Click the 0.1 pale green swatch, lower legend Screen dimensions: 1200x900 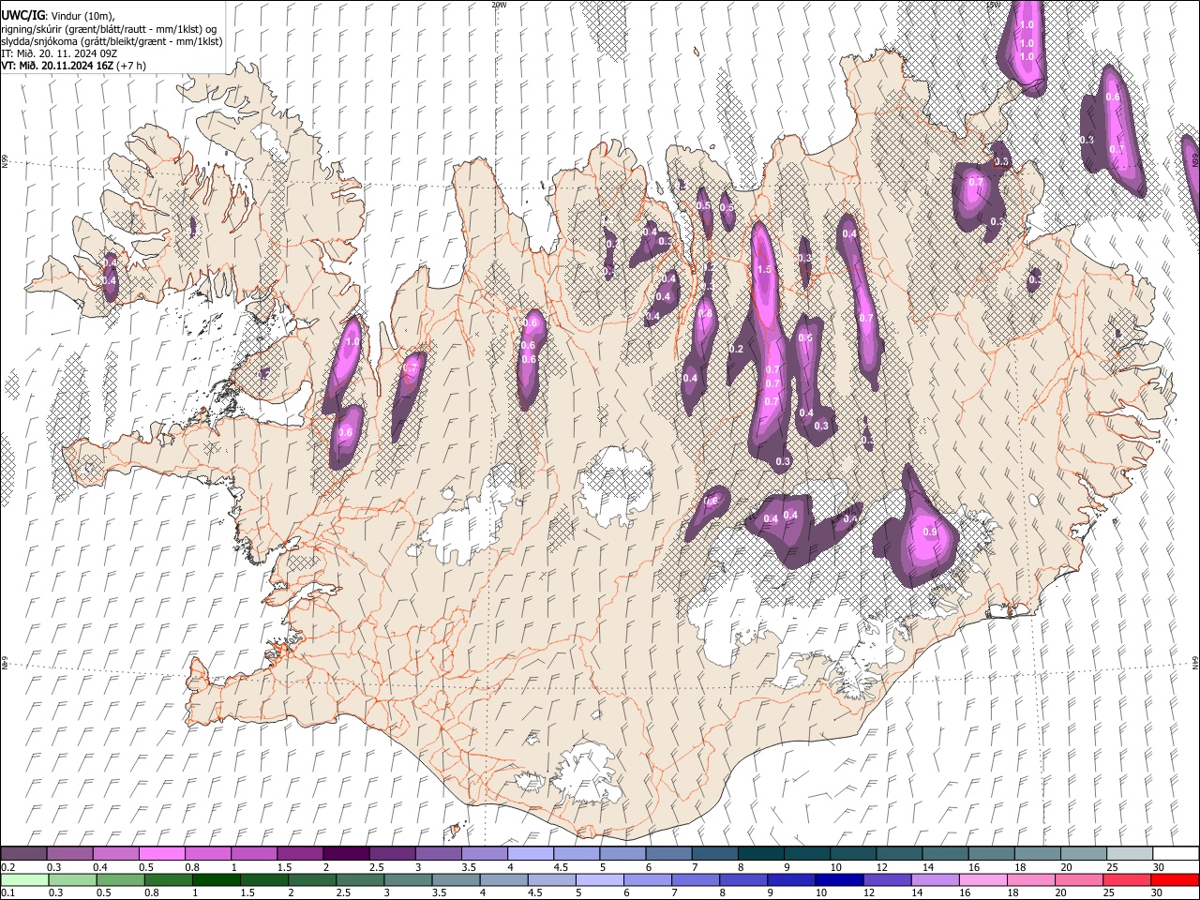pyautogui.click(x=24, y=879)
